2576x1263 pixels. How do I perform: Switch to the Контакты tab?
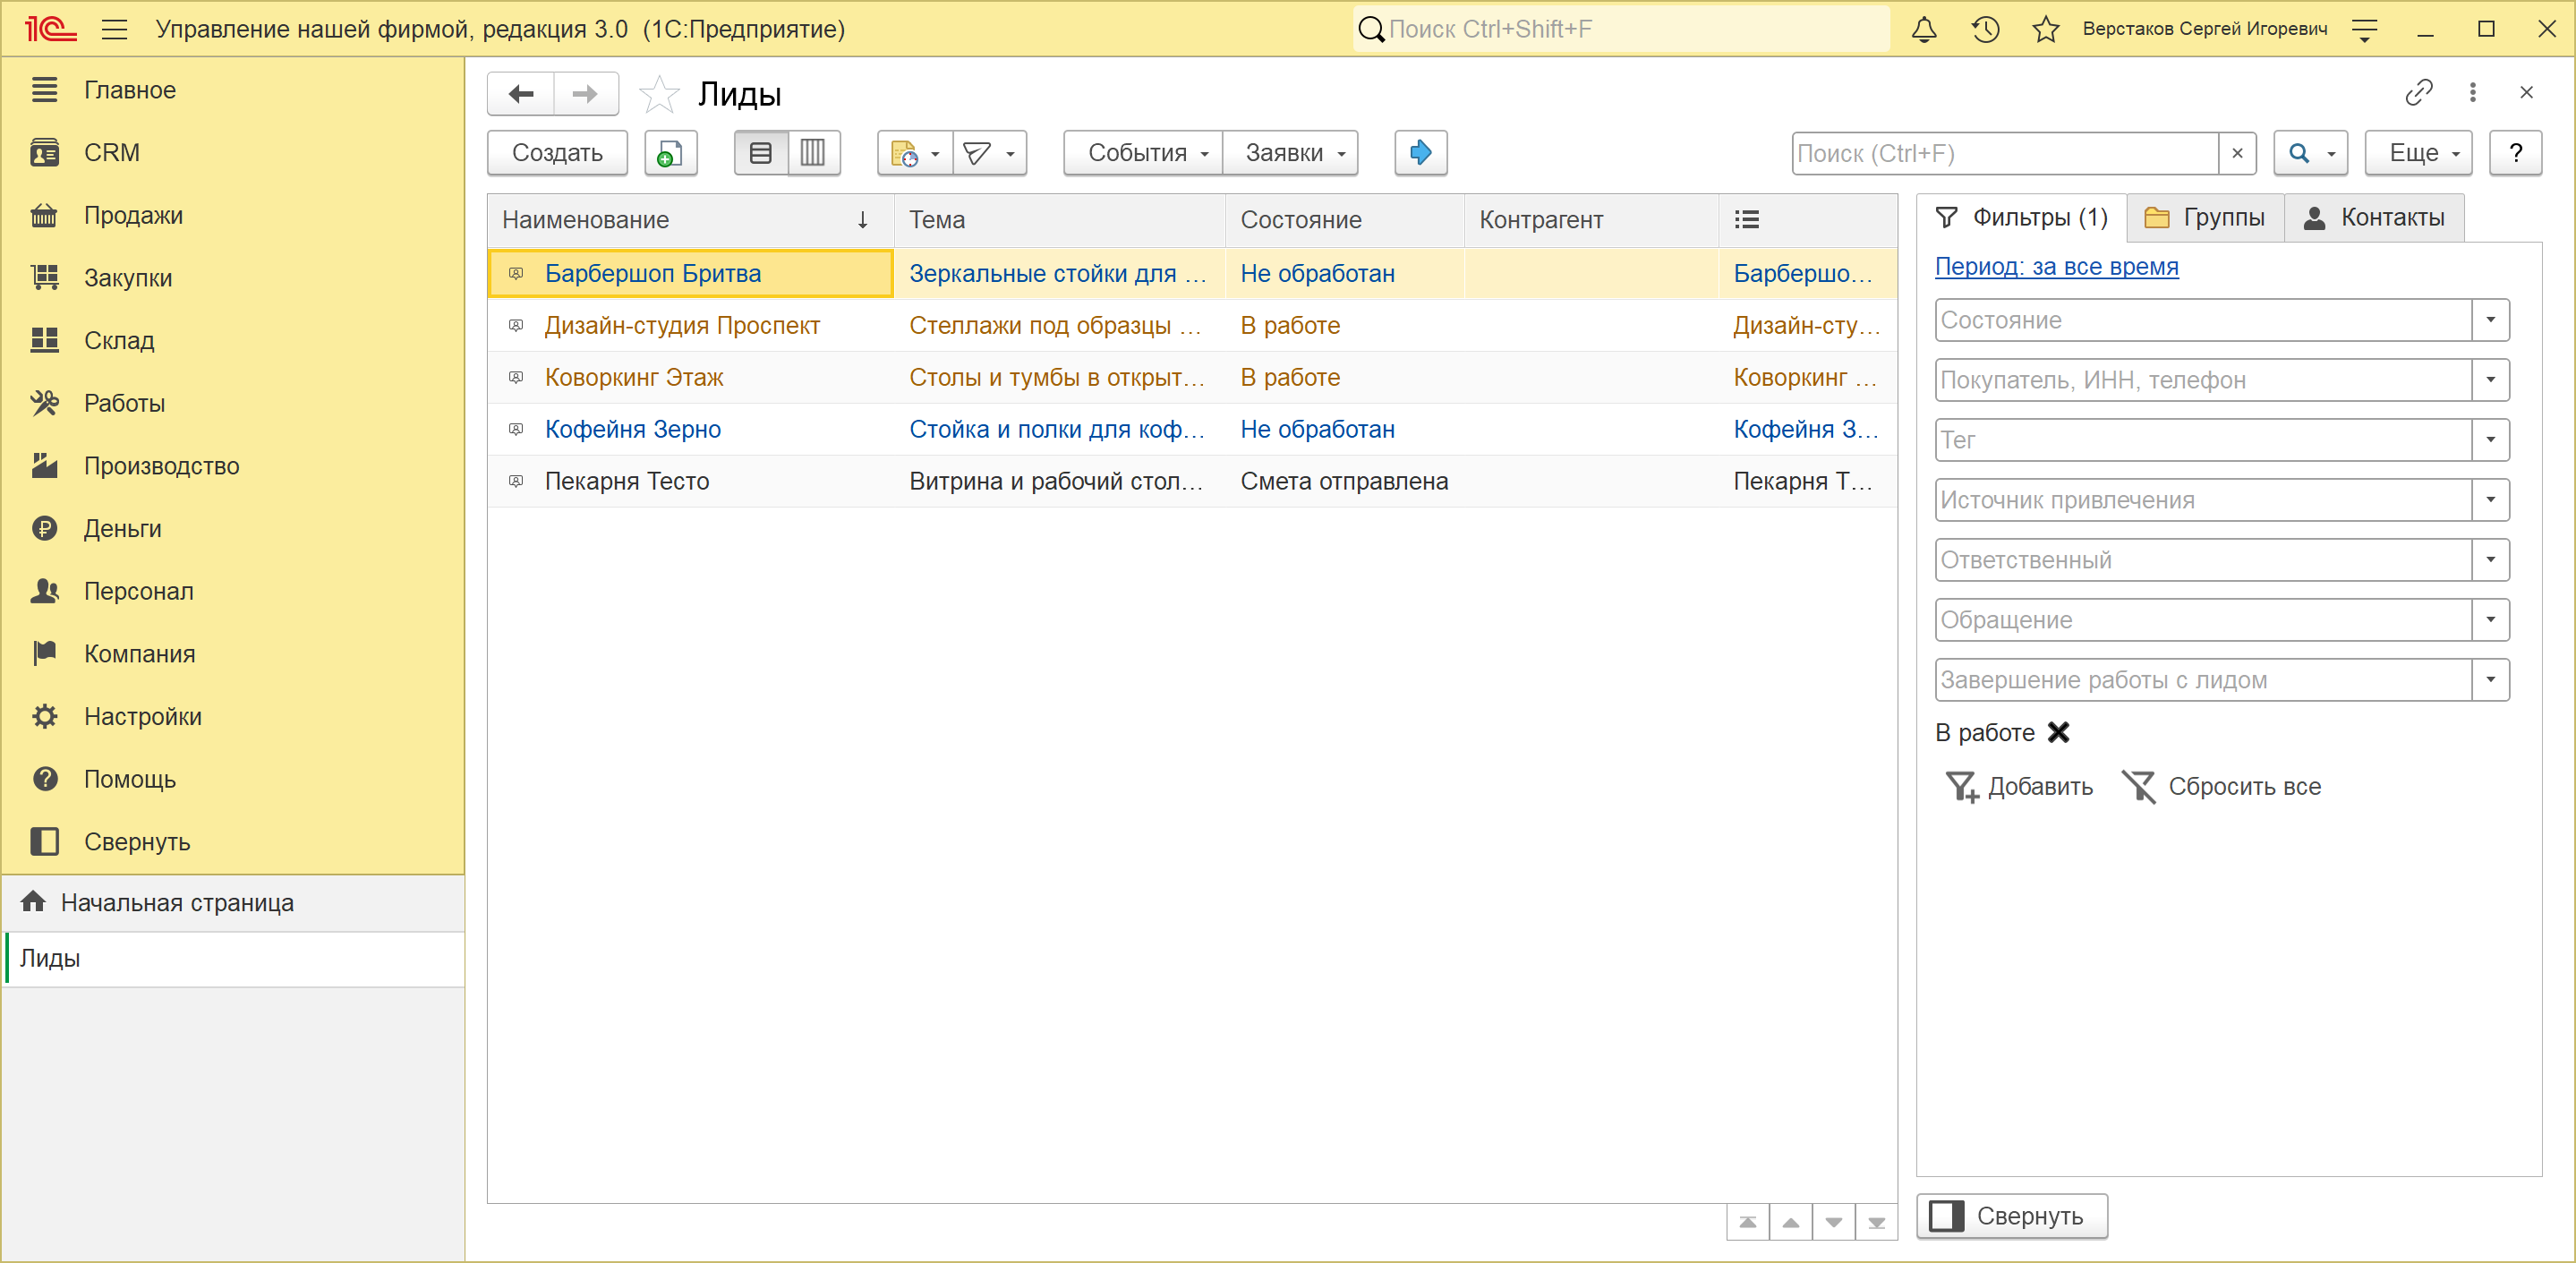pyautogui.click(x=2374, y=218)
